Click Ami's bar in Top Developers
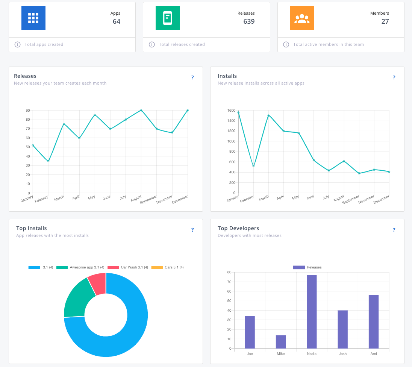Viewport: 412px width, 367px height. tap(374, 322)
